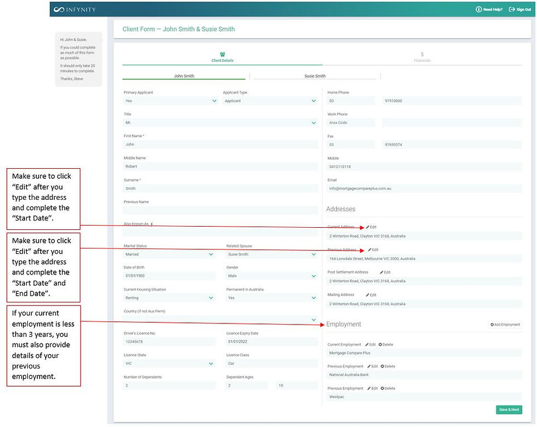This screenshot has height=427, width=537.
Task: Edit the Current Employment entry
Action: tap(370, 344)
